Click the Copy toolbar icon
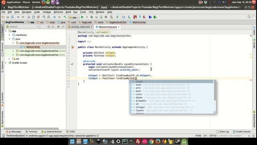 [x=33, y=17]
